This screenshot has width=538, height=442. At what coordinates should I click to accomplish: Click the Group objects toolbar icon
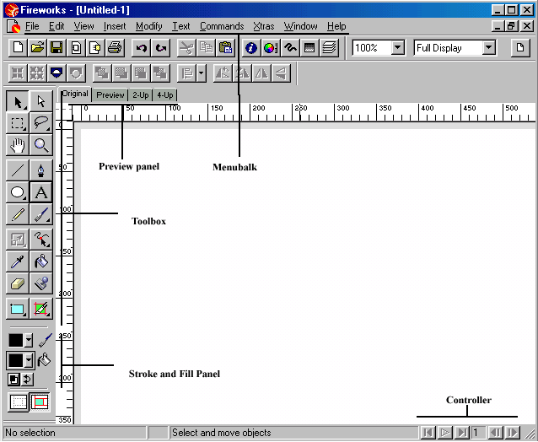pos(18,73)
